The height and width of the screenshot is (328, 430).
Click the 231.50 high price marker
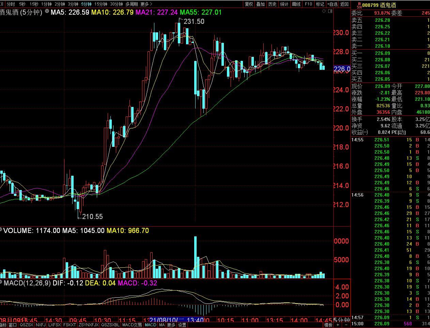194,21
